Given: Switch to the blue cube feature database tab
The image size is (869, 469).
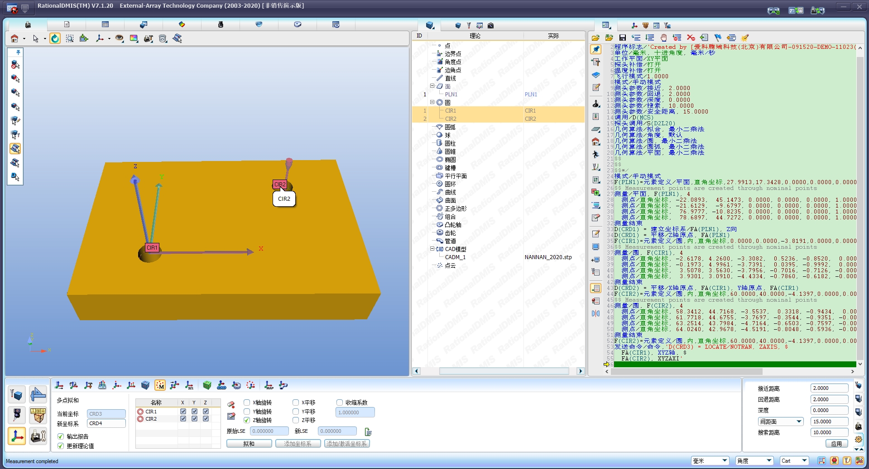Looking at the screenshot, I should pyautogui.click(x=430, y=25).
